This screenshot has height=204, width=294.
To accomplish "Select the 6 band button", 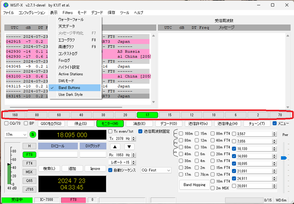I will pyautogui.click(x=236, y=115).
